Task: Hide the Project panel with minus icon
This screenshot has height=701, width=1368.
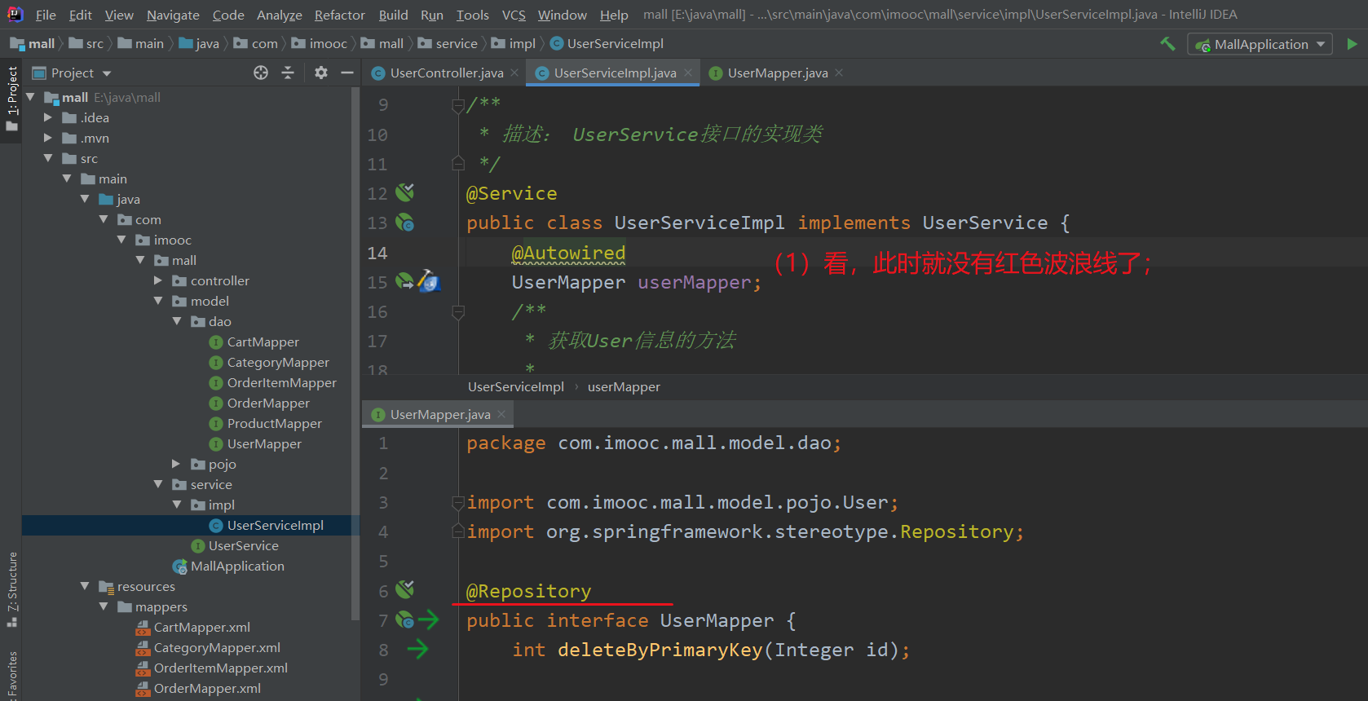Action: 347,73
